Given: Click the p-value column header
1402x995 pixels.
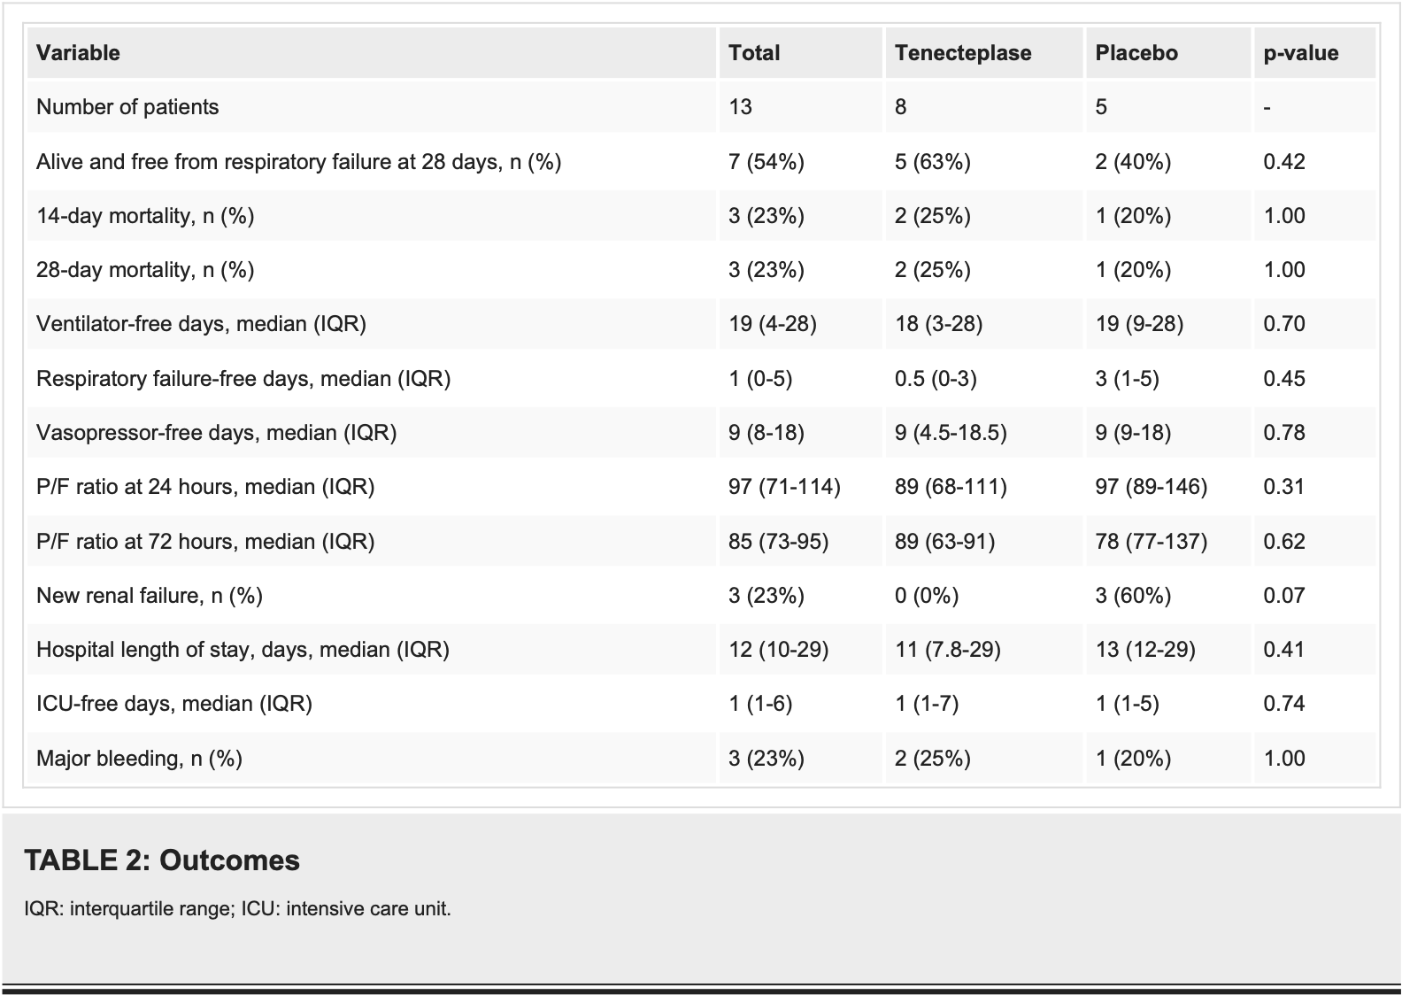Looking at the screenshot, I should click(1300, 53).
